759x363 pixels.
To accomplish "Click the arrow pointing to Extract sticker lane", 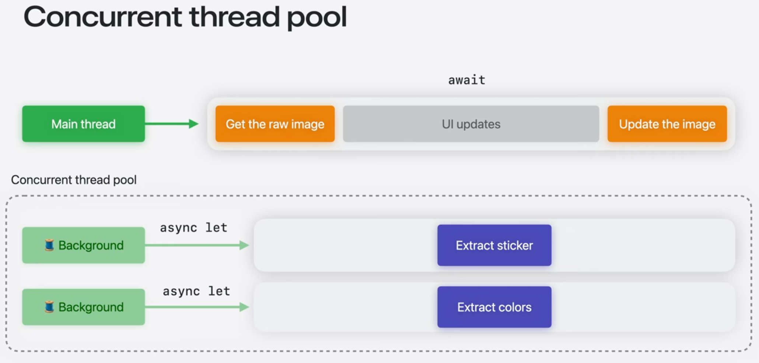I will point(197,245).
